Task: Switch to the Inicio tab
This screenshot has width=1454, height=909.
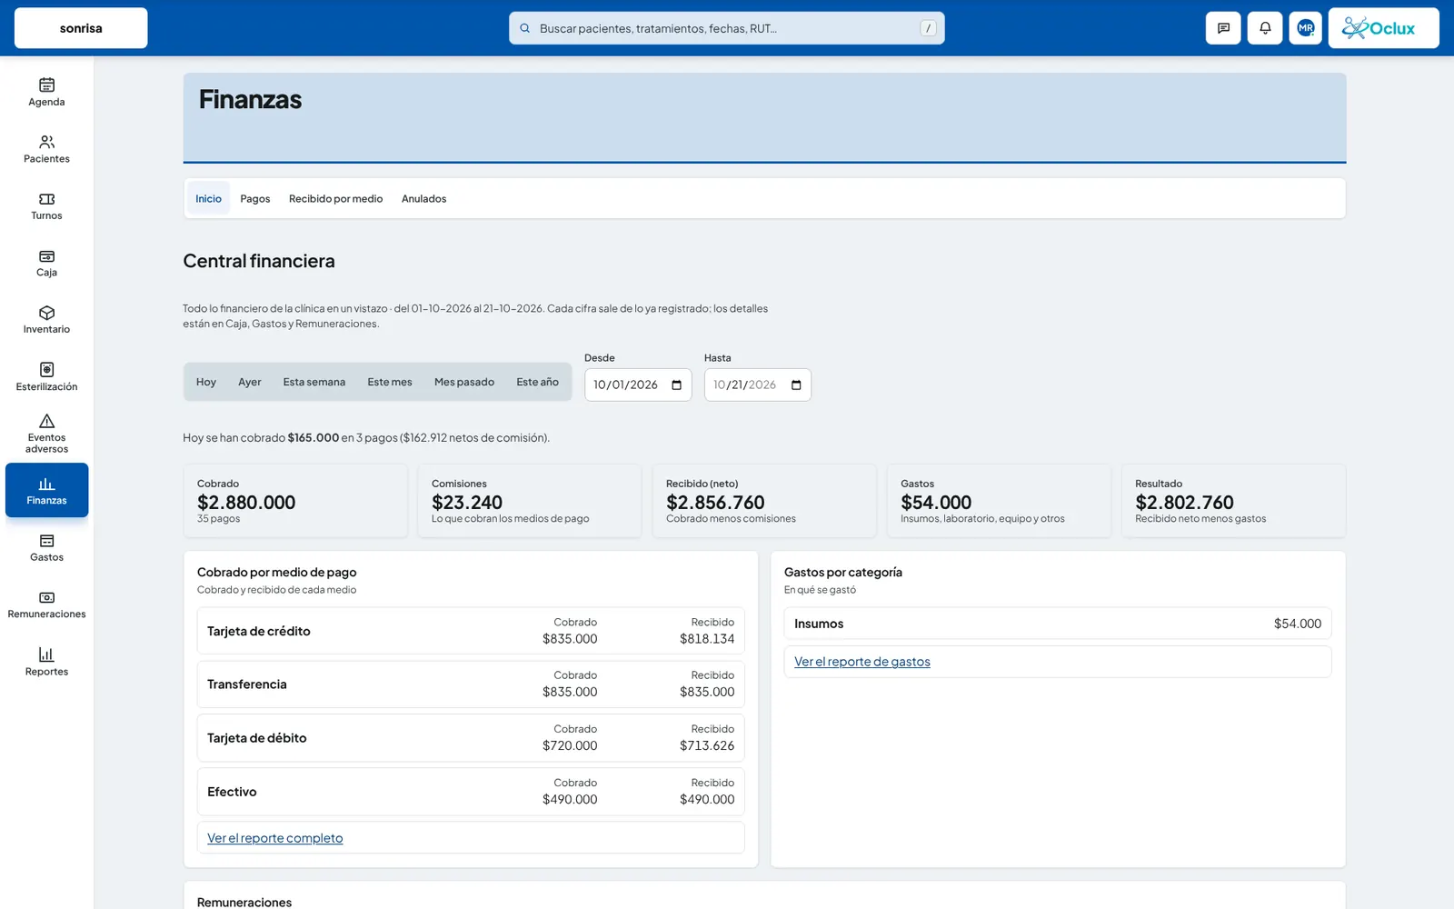Action: [x=208, y=198]
